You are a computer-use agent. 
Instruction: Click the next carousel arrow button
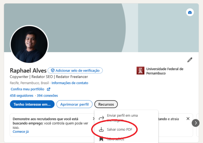pos(195,123)
